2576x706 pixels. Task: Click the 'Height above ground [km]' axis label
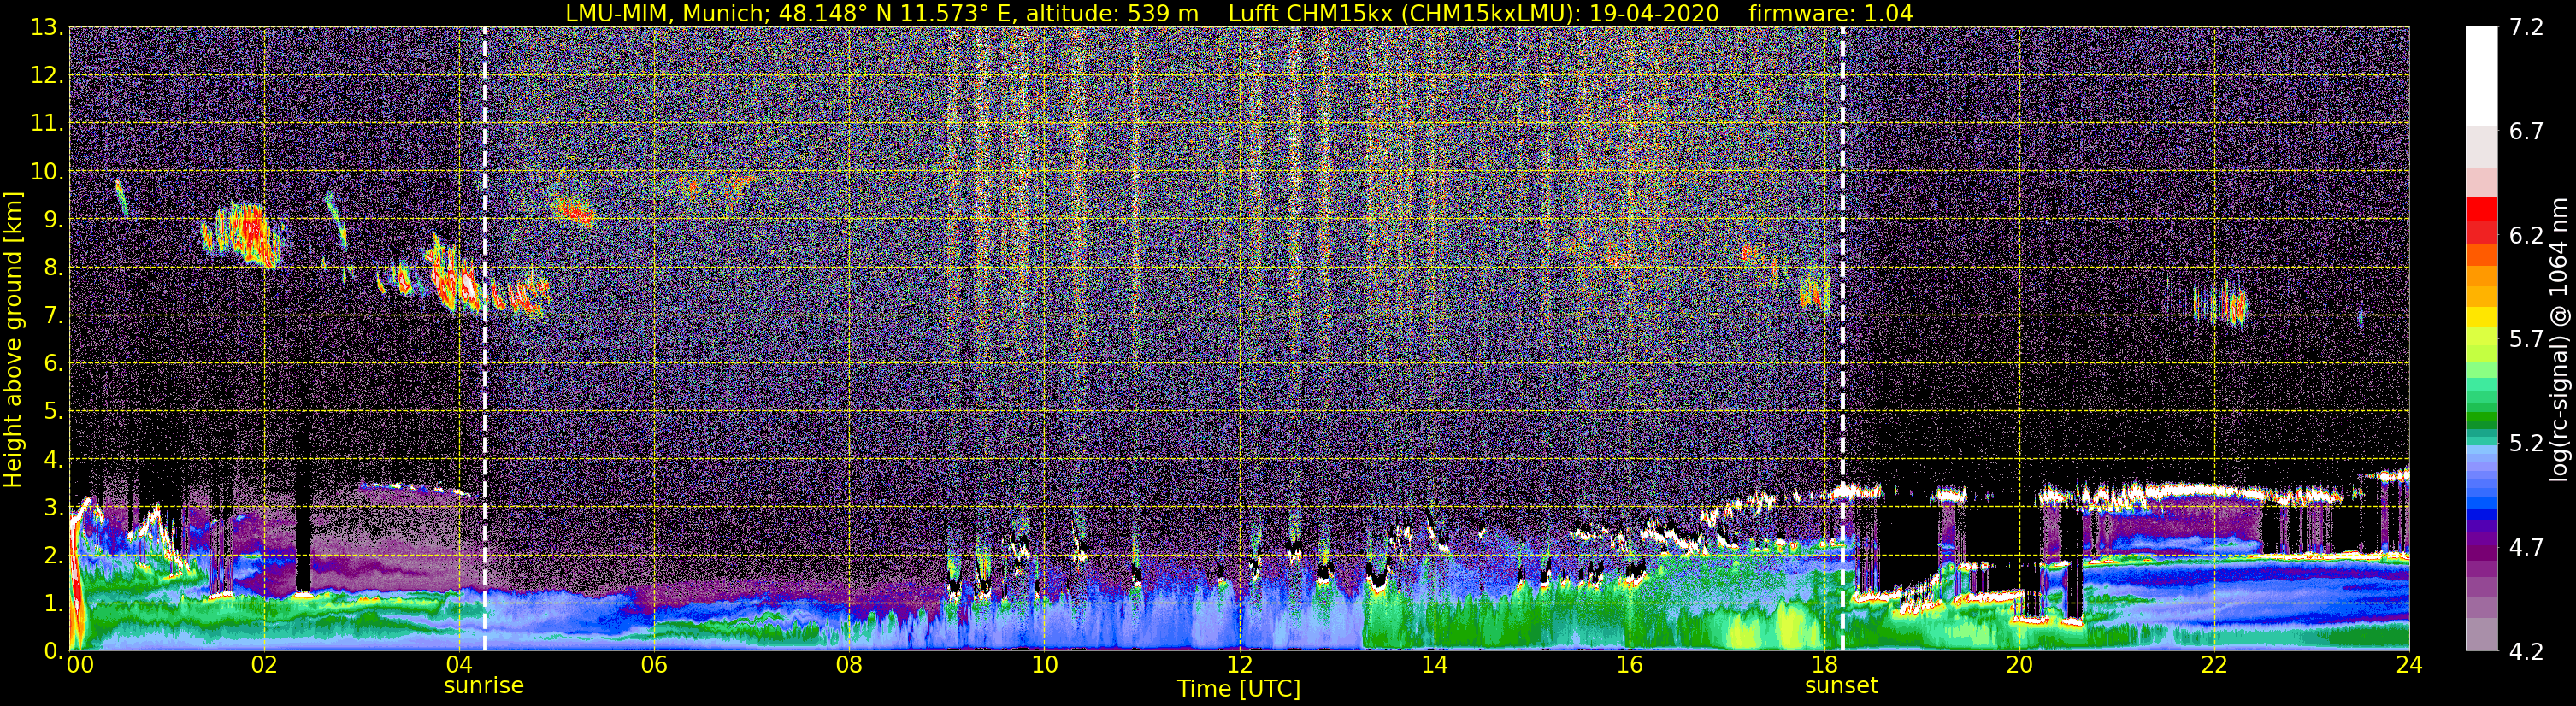point(13,339)
